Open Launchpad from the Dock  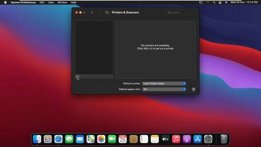coord(48,139)
